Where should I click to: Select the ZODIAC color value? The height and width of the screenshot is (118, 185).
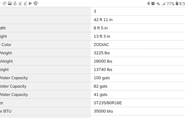coord(101,45)
